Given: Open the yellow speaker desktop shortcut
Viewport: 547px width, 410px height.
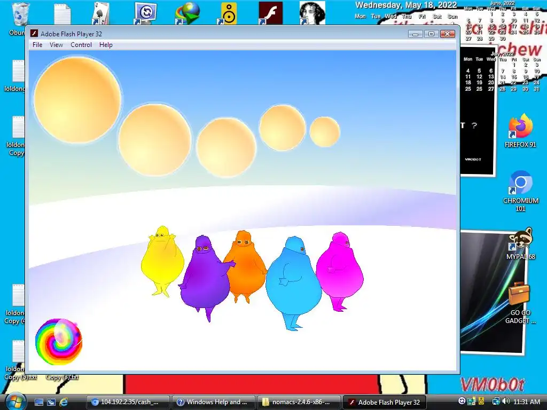Looking at the screenshot, I should click(228, 14).
